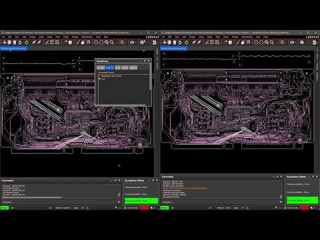Screen dimensions: 320x240
Task: Open the Manufacture menu in right window
Action: click(247, 37)
